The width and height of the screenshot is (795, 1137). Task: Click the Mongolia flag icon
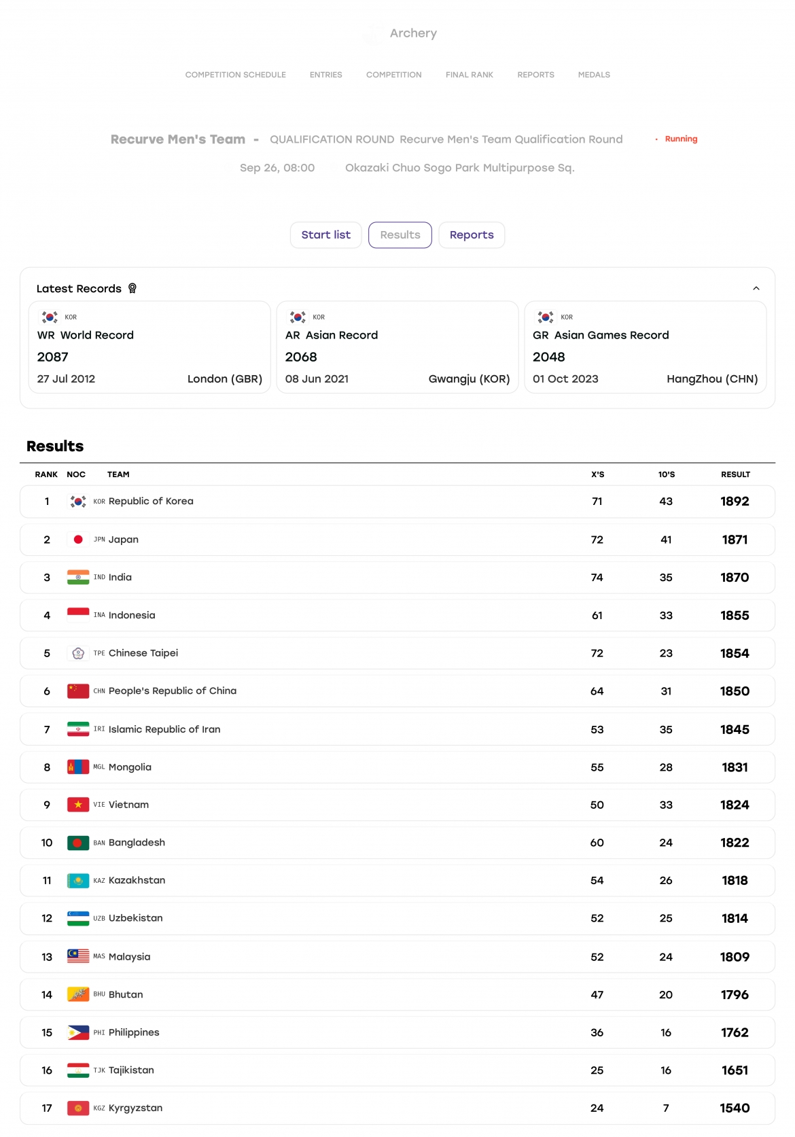pos(78,767)
